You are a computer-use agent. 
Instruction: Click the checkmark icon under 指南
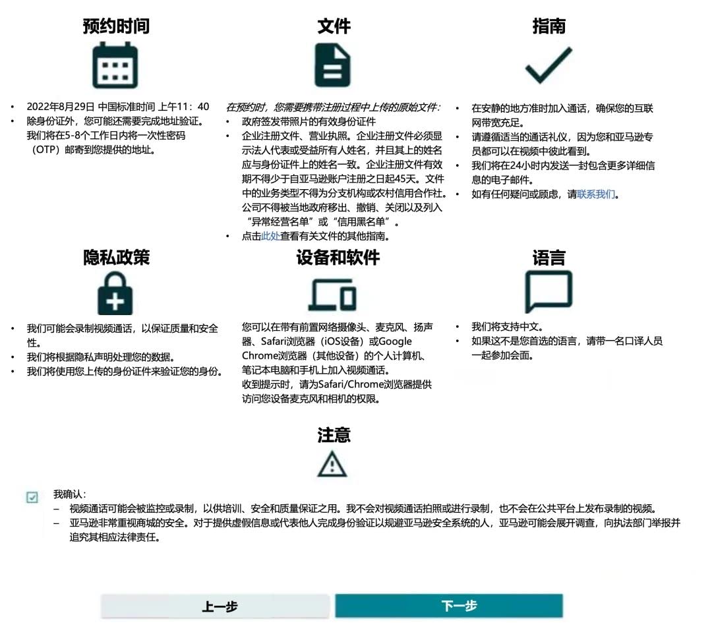(548, 65)
